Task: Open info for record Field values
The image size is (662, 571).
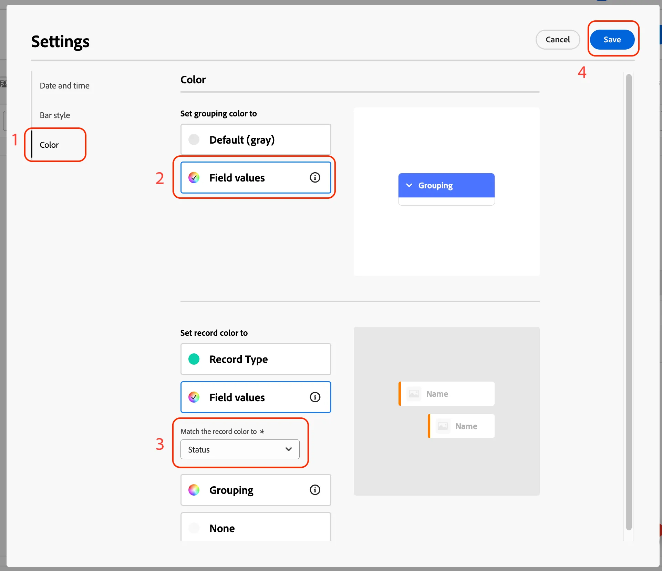Action: click(315, 397)
